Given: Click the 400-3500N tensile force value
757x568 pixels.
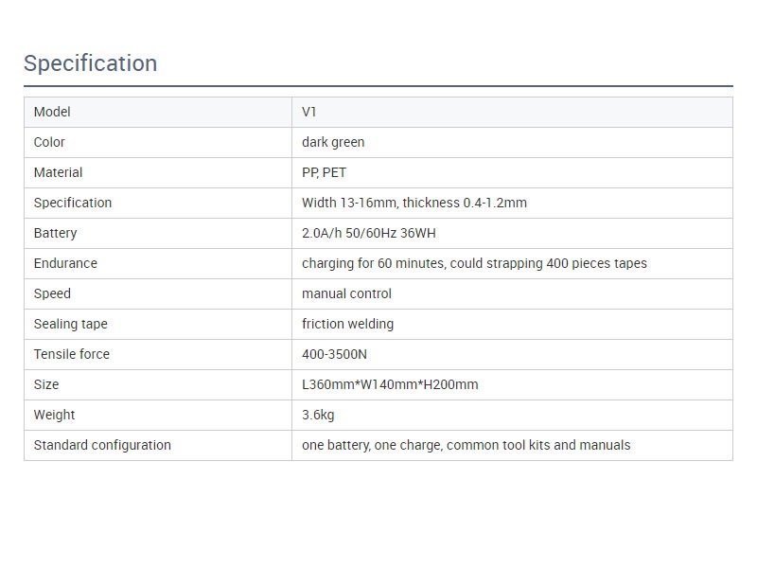Looking at the screenshot, I should click(335, 354).
